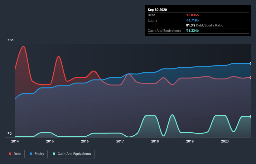This screenshot has width=256, height=164.
Task: Click the ₹1.334b cash value
Action: tap(192, 31)
